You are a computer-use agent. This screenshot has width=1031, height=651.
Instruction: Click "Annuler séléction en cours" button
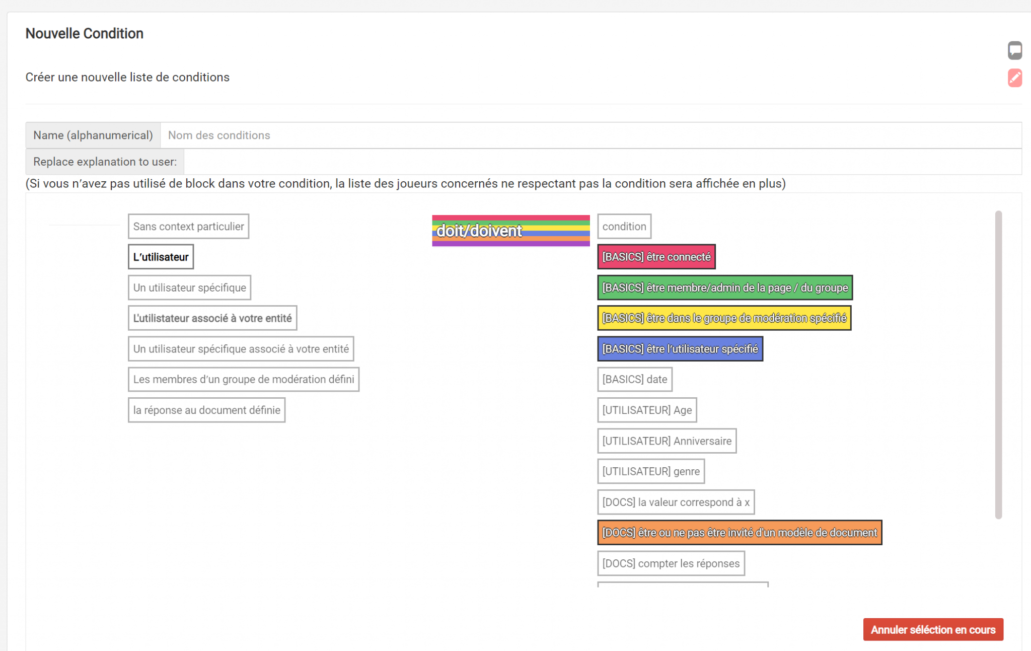pyautogui.click(x=933, y=629)
